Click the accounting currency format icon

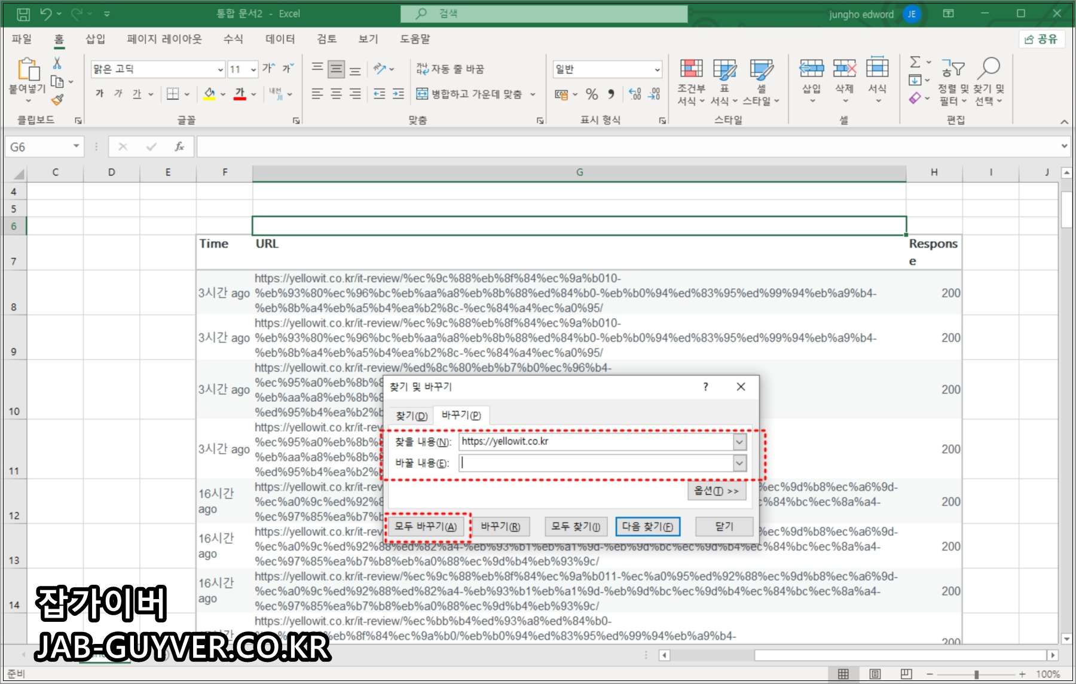tap(561, 94)
